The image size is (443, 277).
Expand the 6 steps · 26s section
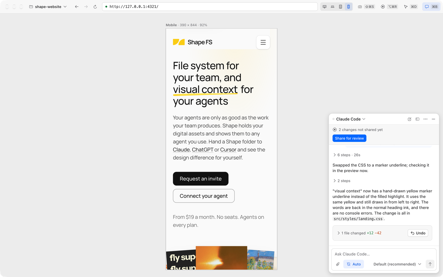[347, 155]
